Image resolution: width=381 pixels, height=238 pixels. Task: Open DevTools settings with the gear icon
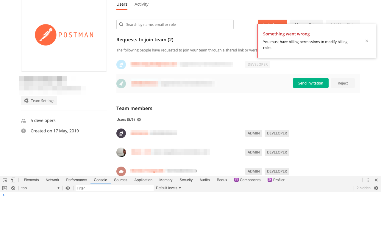(377, 188)
